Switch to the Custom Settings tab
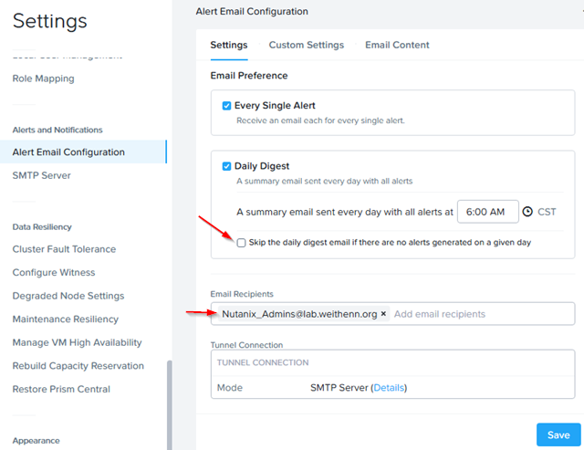 click(306, 45)
